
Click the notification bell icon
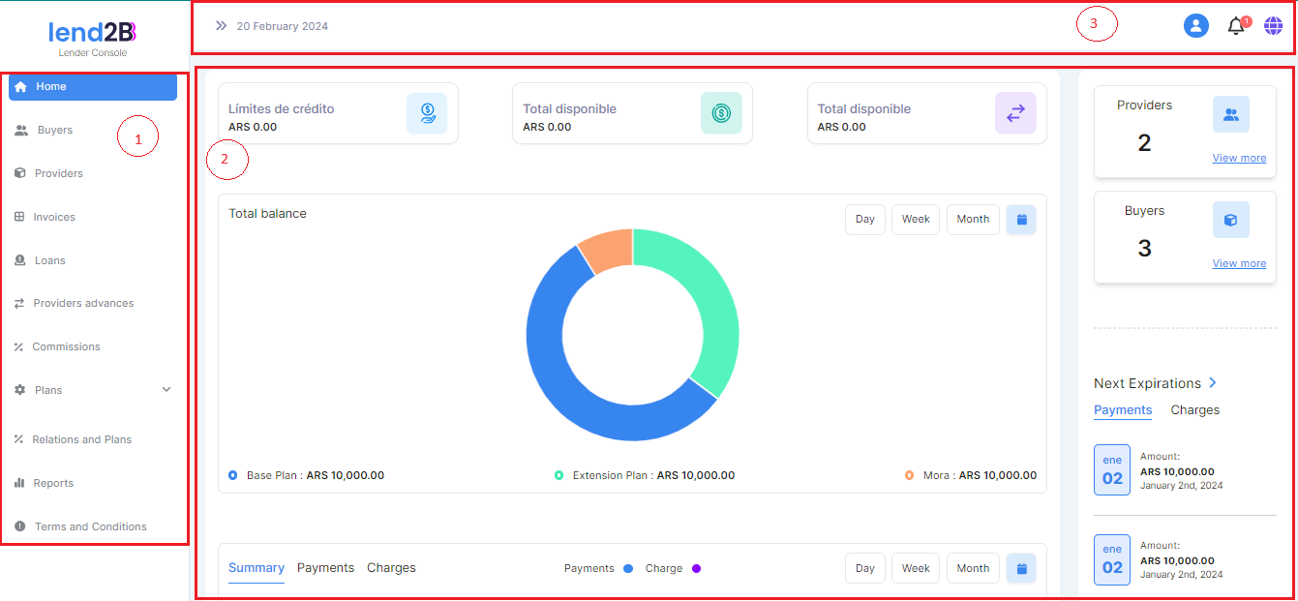(x=1236, y=27)
